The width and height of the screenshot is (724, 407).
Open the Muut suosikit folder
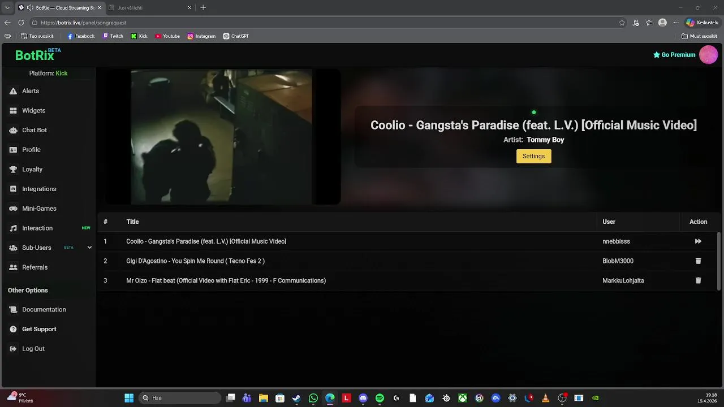pos(699,36)
